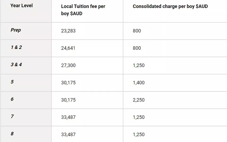Select the 1 & 2 year level cell
This screenshot has height=142, width=227.
tap(16, 47)
